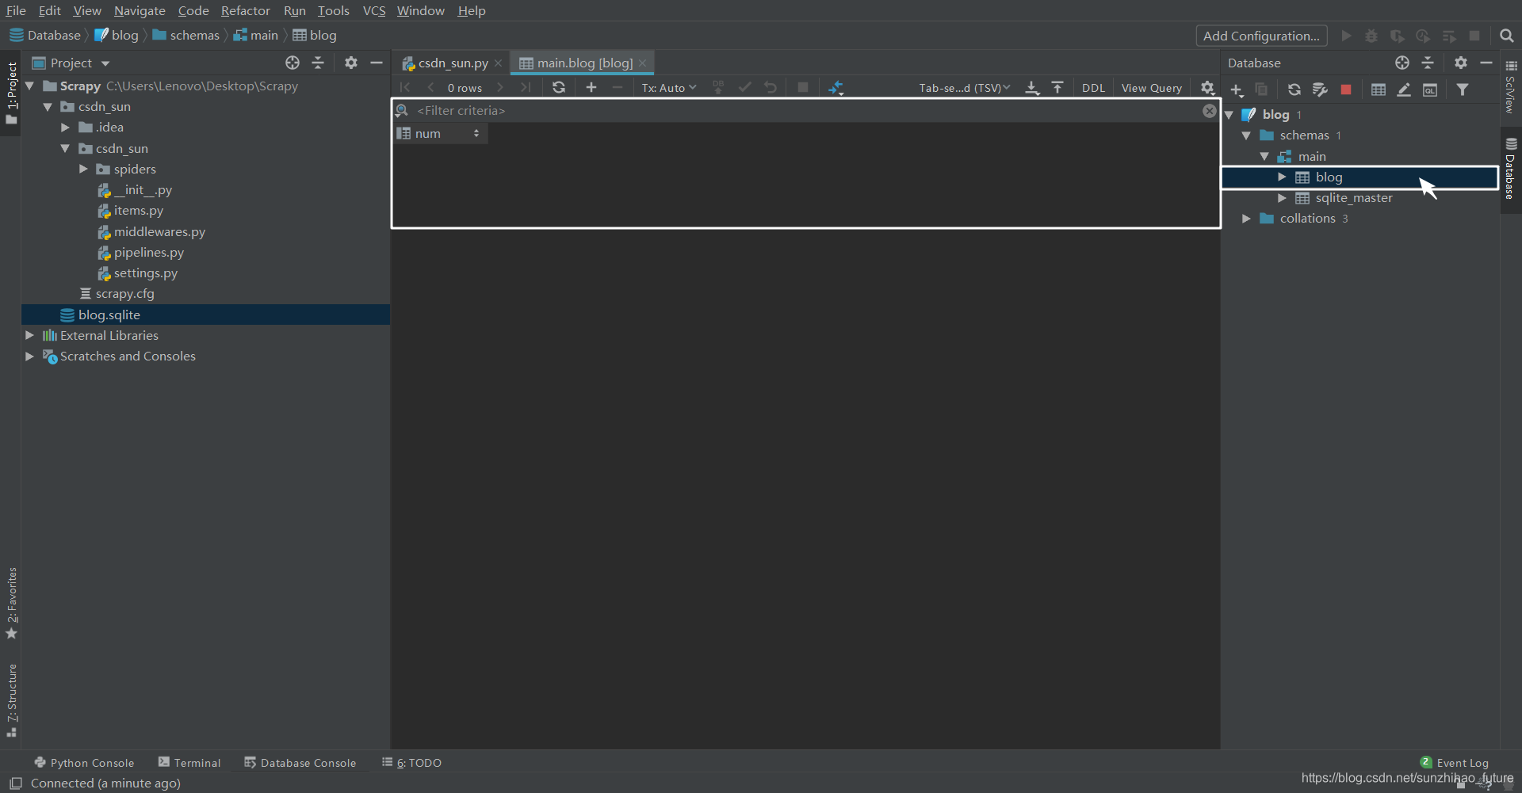This screenshot has height=793, width=1522.
Task: Expand the collations node
Action: (1246, 219)
